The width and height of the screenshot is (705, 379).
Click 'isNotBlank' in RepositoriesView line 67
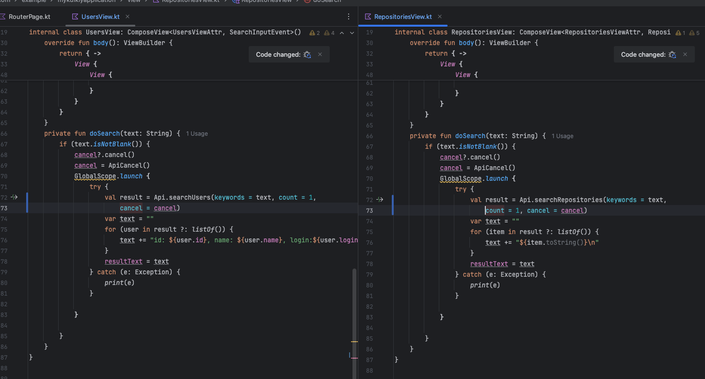(x=478, y=146)
